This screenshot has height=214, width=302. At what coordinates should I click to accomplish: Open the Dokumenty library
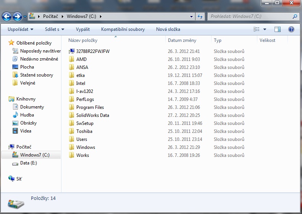(x=32, y=107)
